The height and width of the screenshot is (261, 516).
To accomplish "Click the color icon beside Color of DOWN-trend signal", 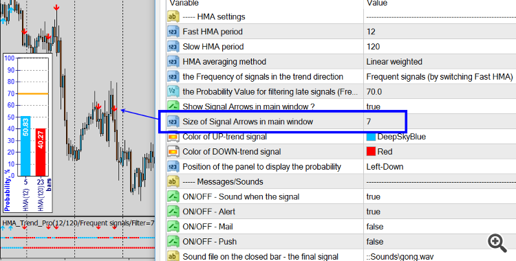I will pyautogui.click(x=173, y=152).
